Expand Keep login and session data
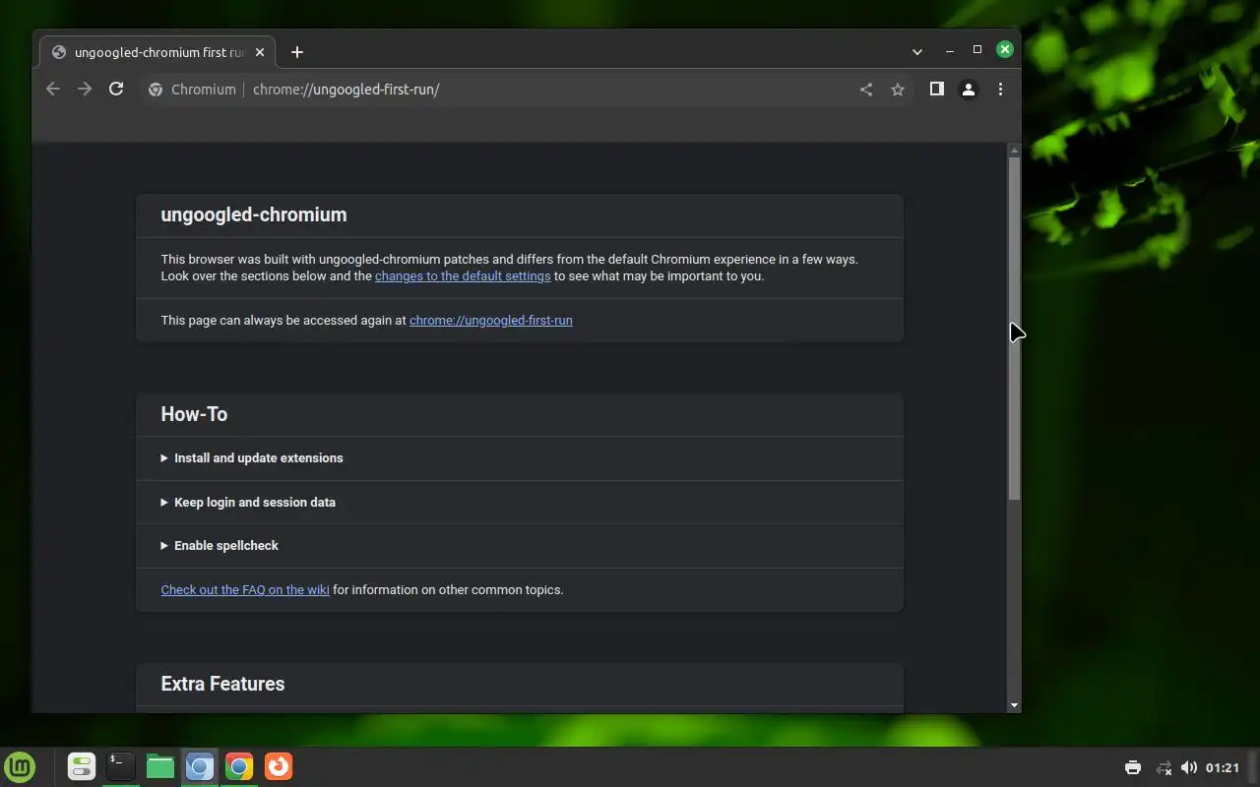This screenshot has width=1260, height=787. click(x=519, y=503)
